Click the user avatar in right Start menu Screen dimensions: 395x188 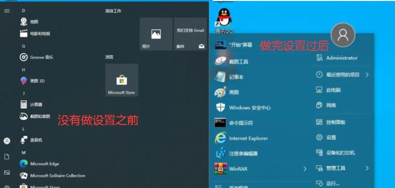tap(343, 35)
